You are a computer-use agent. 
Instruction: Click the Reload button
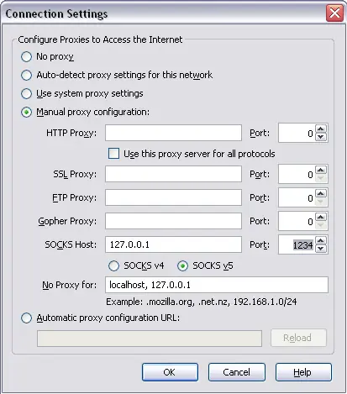click(x=298, y=338)
